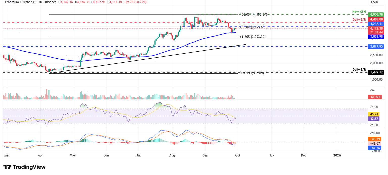Screen dimensions: 388x175
Task: Open the Ethereum / TetherUS symbol name
Action: click(x=20, y=2)
